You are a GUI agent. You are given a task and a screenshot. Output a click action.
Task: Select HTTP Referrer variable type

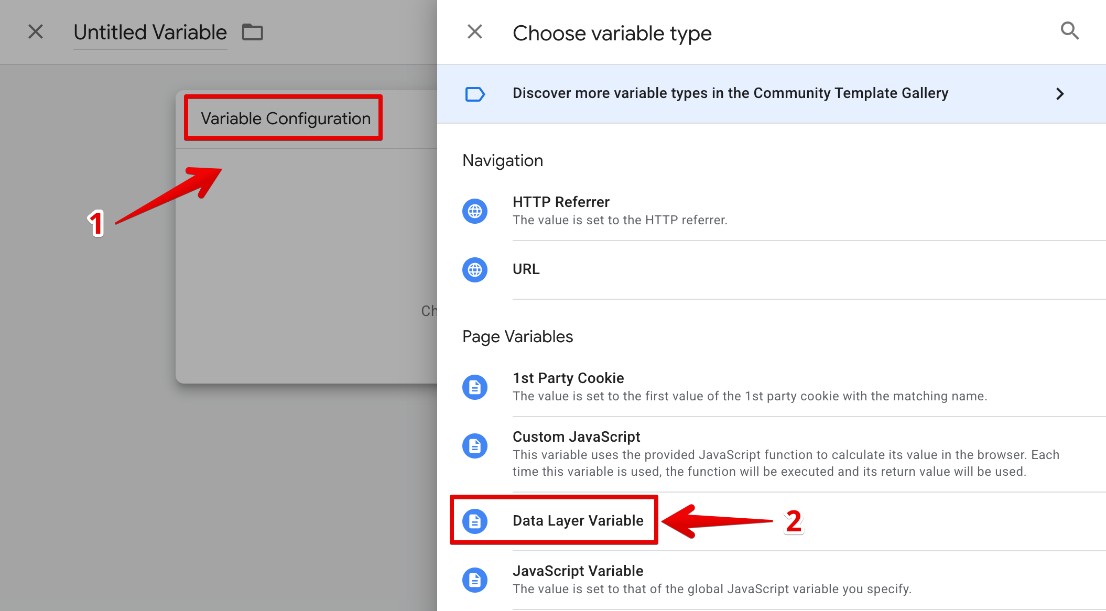pos(561,202)
